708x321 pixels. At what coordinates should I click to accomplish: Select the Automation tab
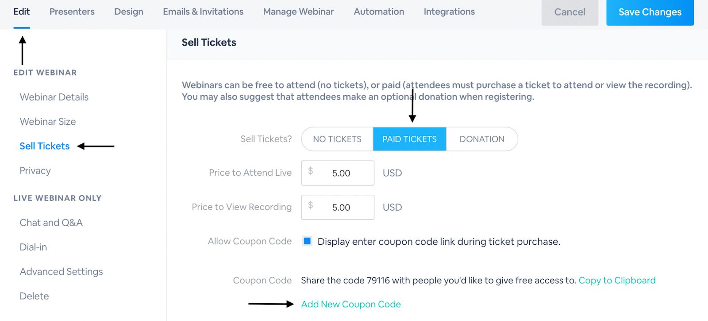[x=379, y=12]
